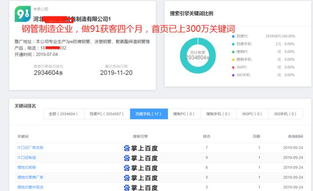Click the 搜索引擎 column header
The image size is (313, 191).
pyautogui.click(x=140, y=137)
